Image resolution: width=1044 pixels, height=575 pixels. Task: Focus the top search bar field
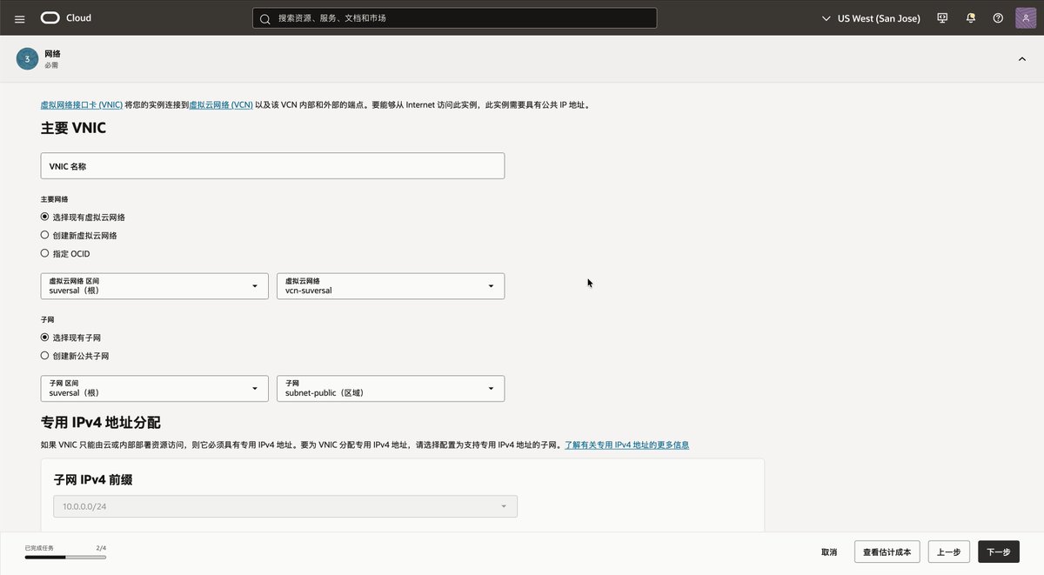pyautogui.click(x=454, y=18)
